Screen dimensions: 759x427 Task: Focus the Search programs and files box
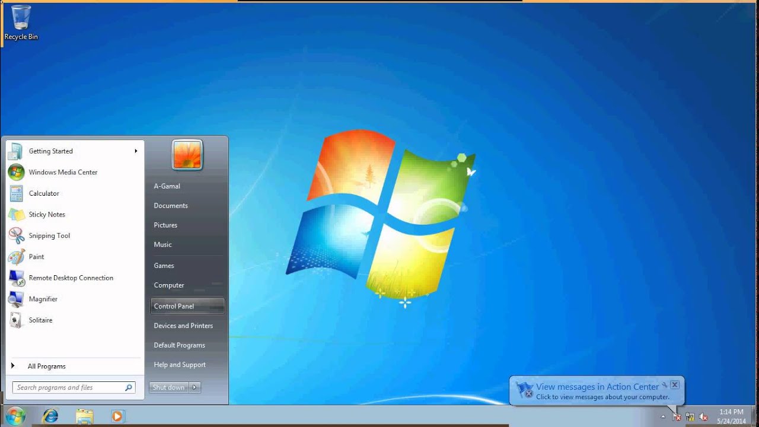[x=74, y=388]
